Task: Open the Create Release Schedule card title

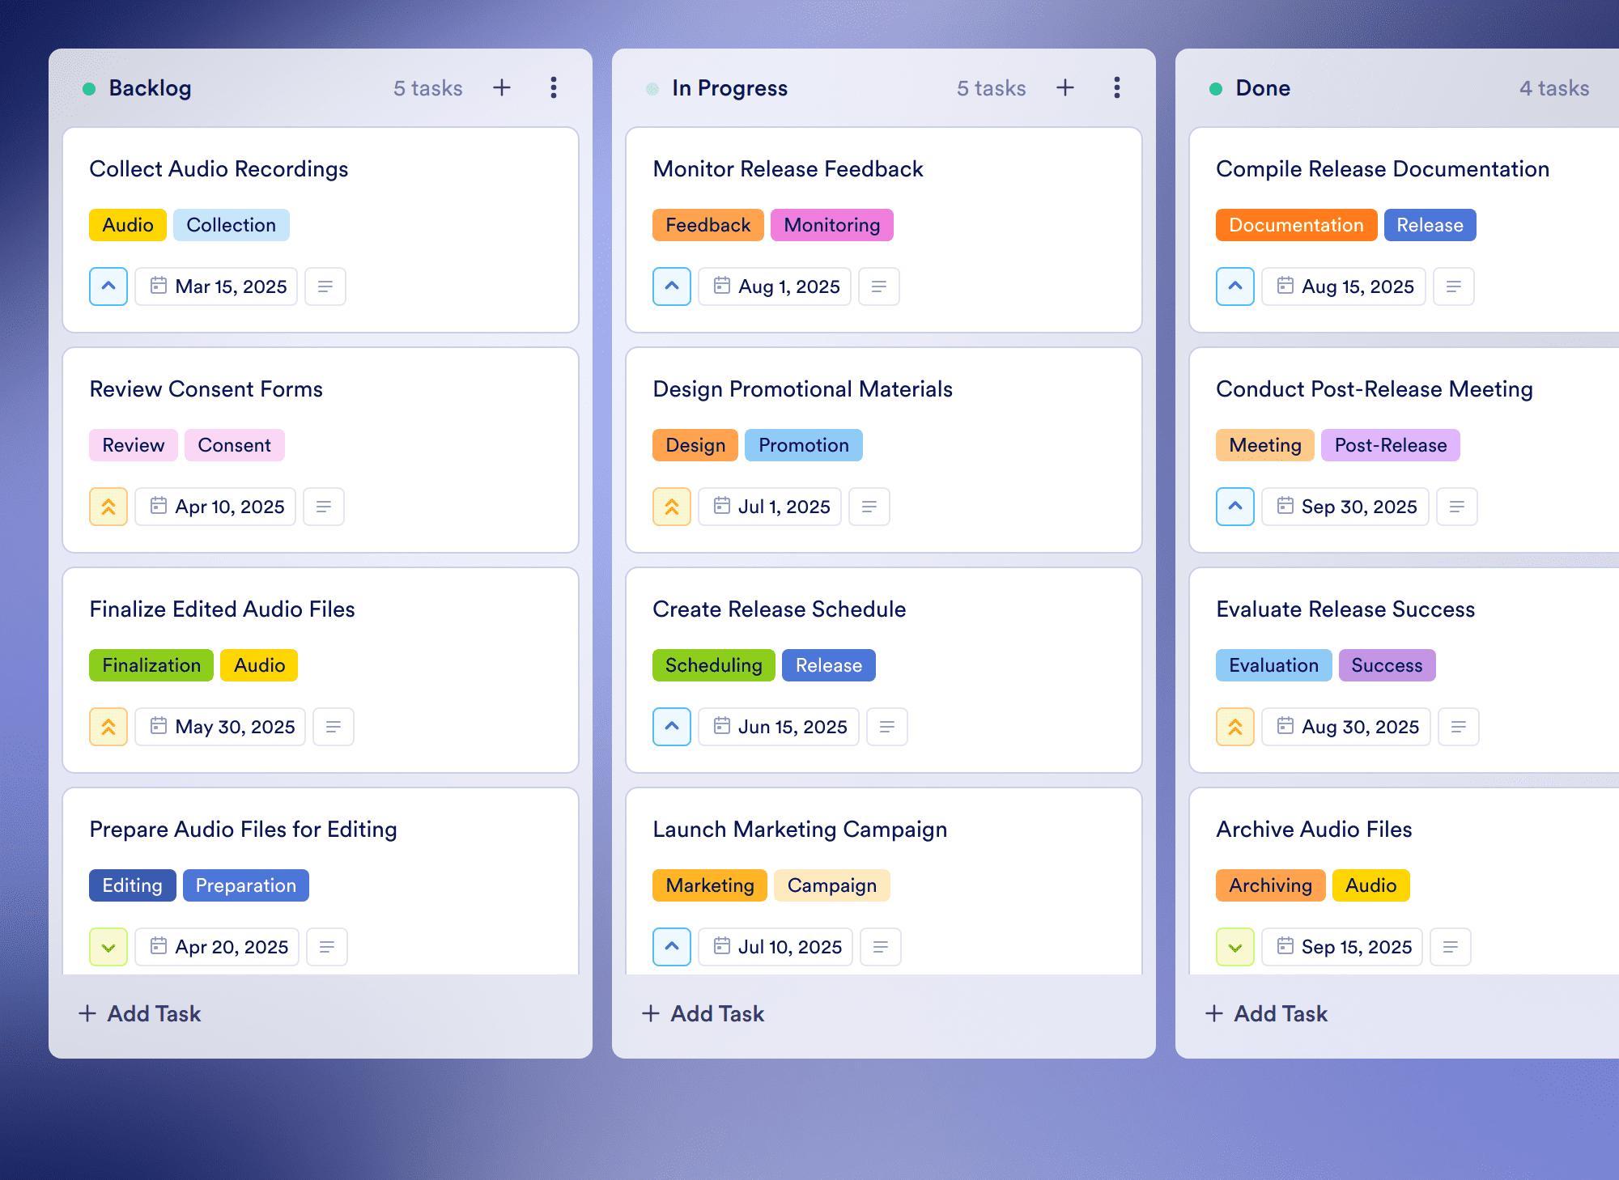Action: pyautogui.click(x=779, y=609)
